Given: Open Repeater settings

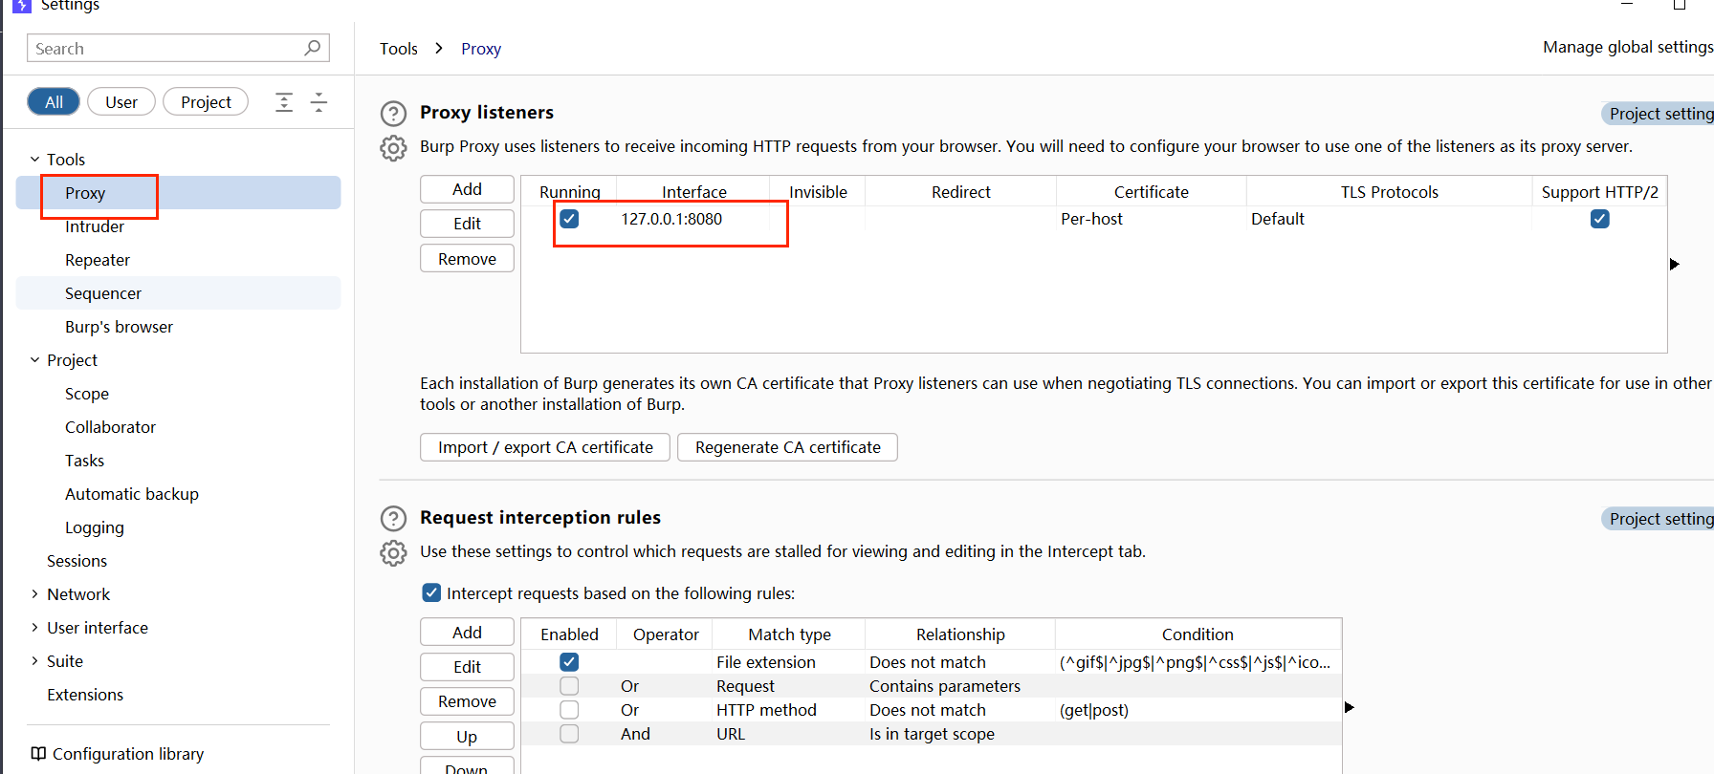Looking at the screenshot, I should (x=98, y=260).
